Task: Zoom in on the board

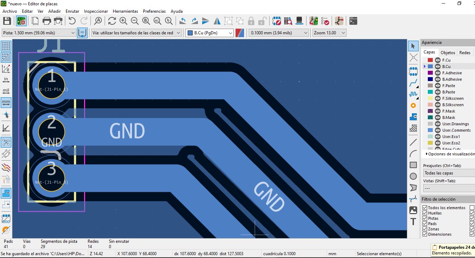Action: [x=123, y=21]
